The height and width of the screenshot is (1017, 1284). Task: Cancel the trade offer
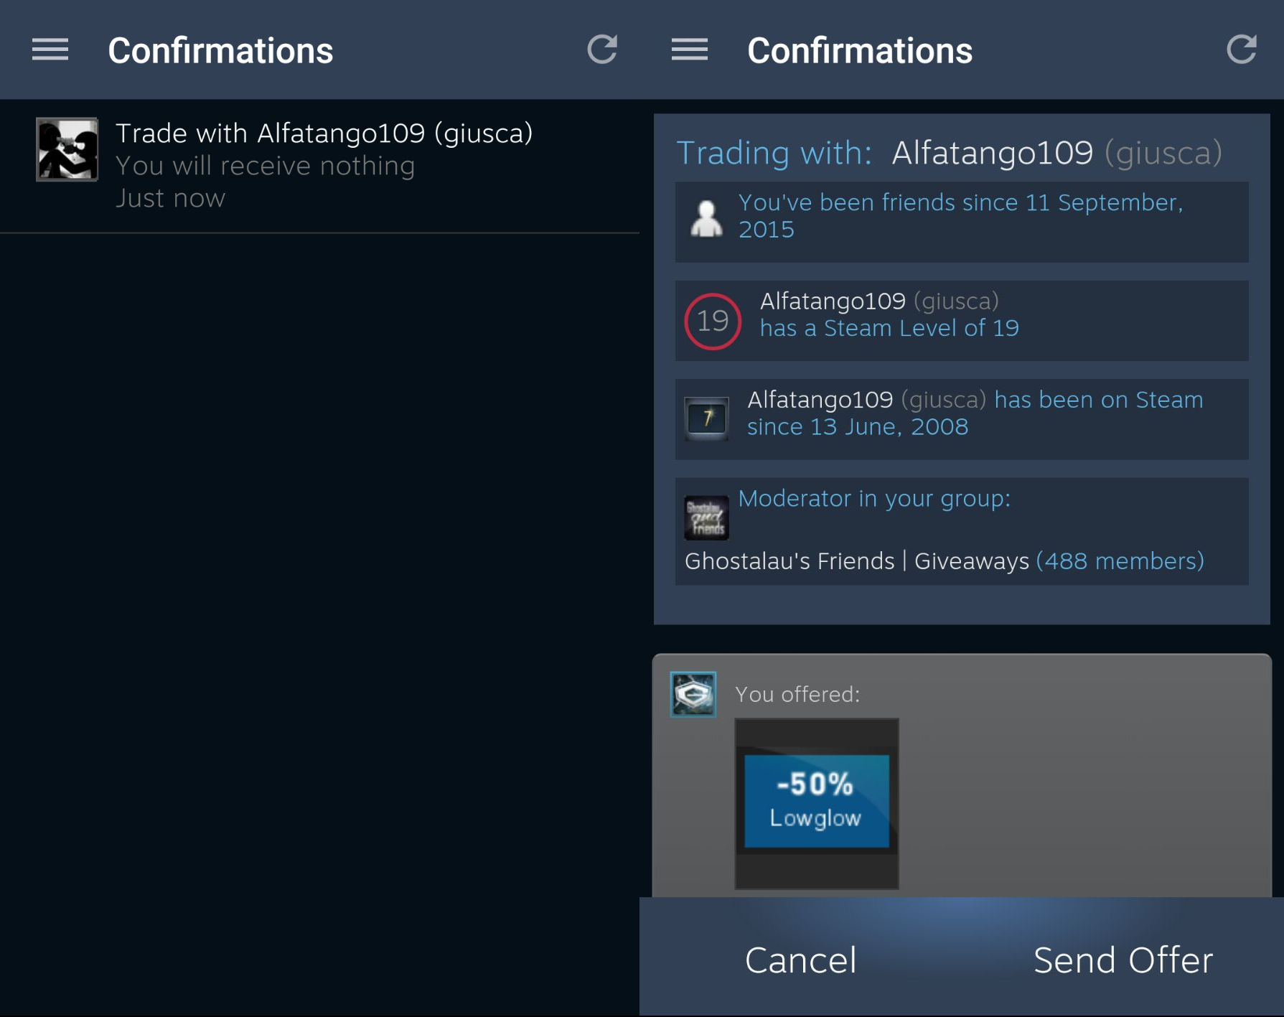click(x=800, y=960)
